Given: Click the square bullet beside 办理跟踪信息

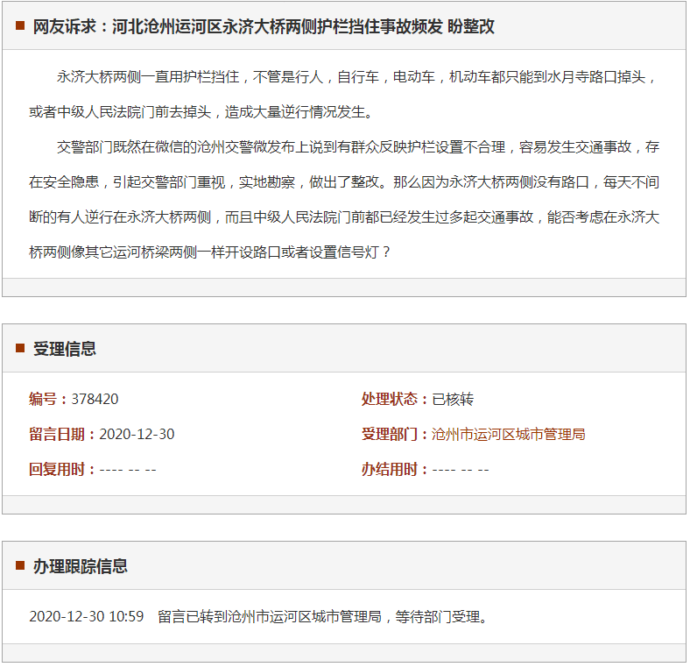Looking at the screenshot, I should (20, 565).
